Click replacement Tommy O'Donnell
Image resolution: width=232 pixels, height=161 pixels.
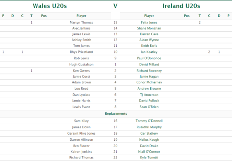(x=149, y=121)
